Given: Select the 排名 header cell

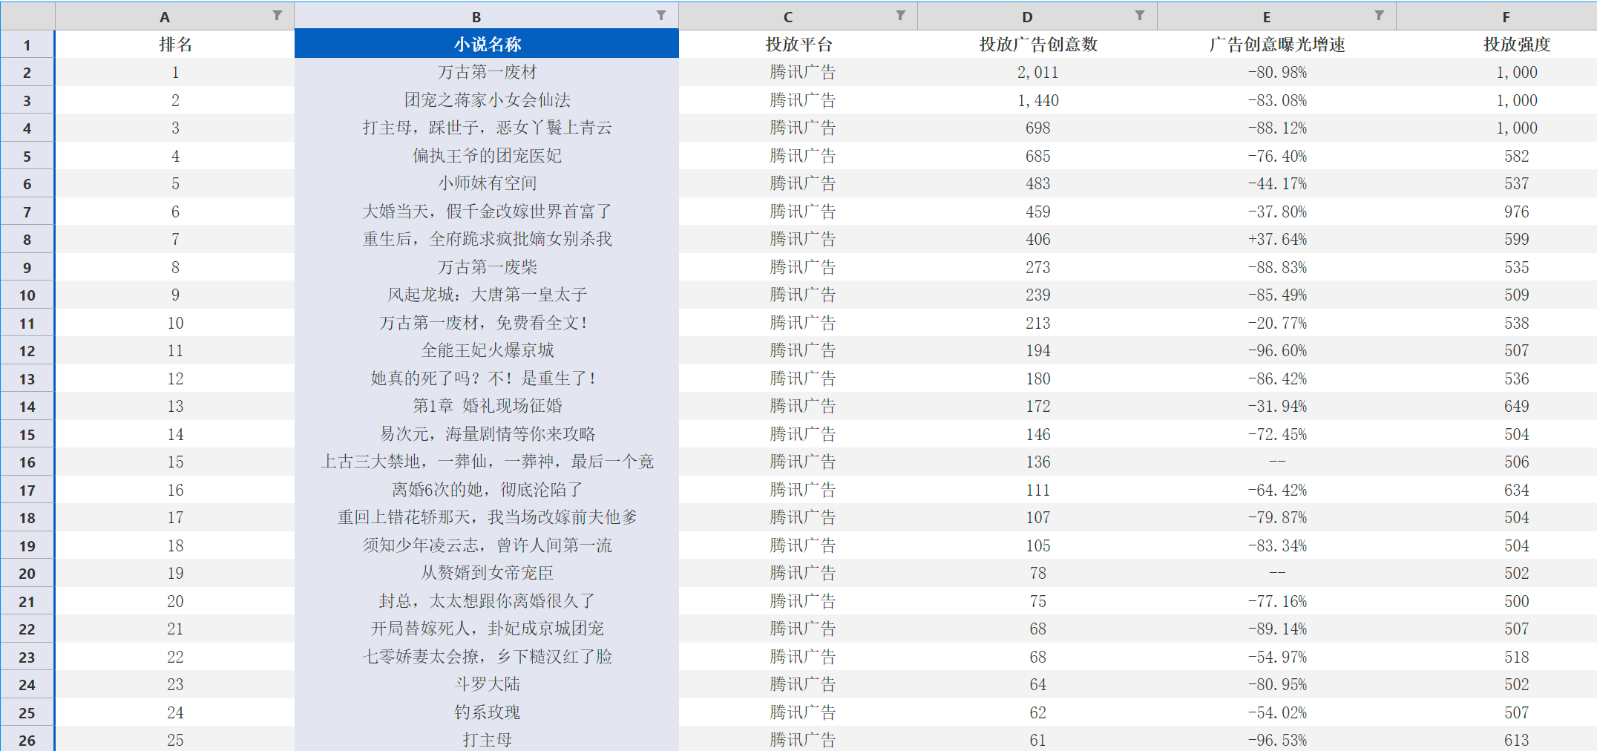Looking at the screenshot, I should pyautogui.click(x=175, y=45).
